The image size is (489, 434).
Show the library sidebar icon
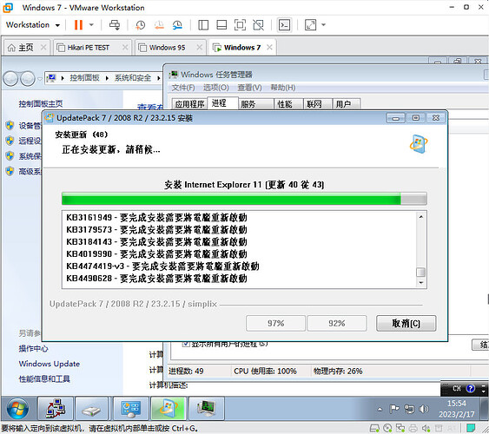point(203,25)
